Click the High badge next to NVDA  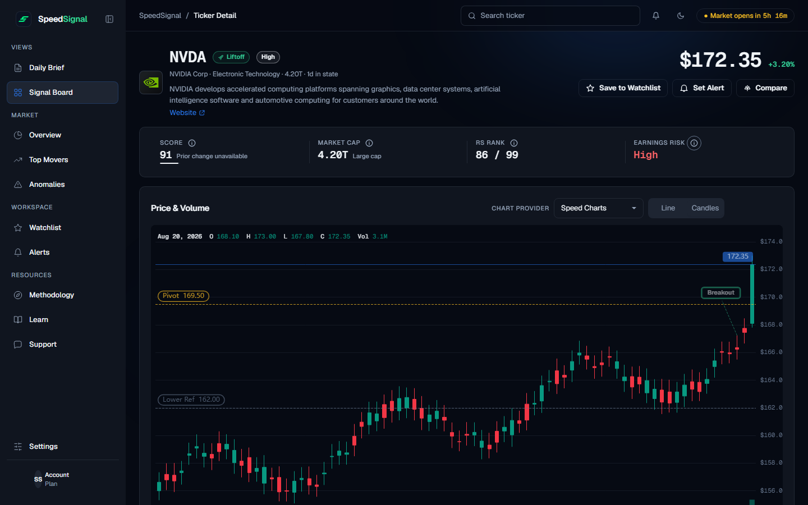268,57
